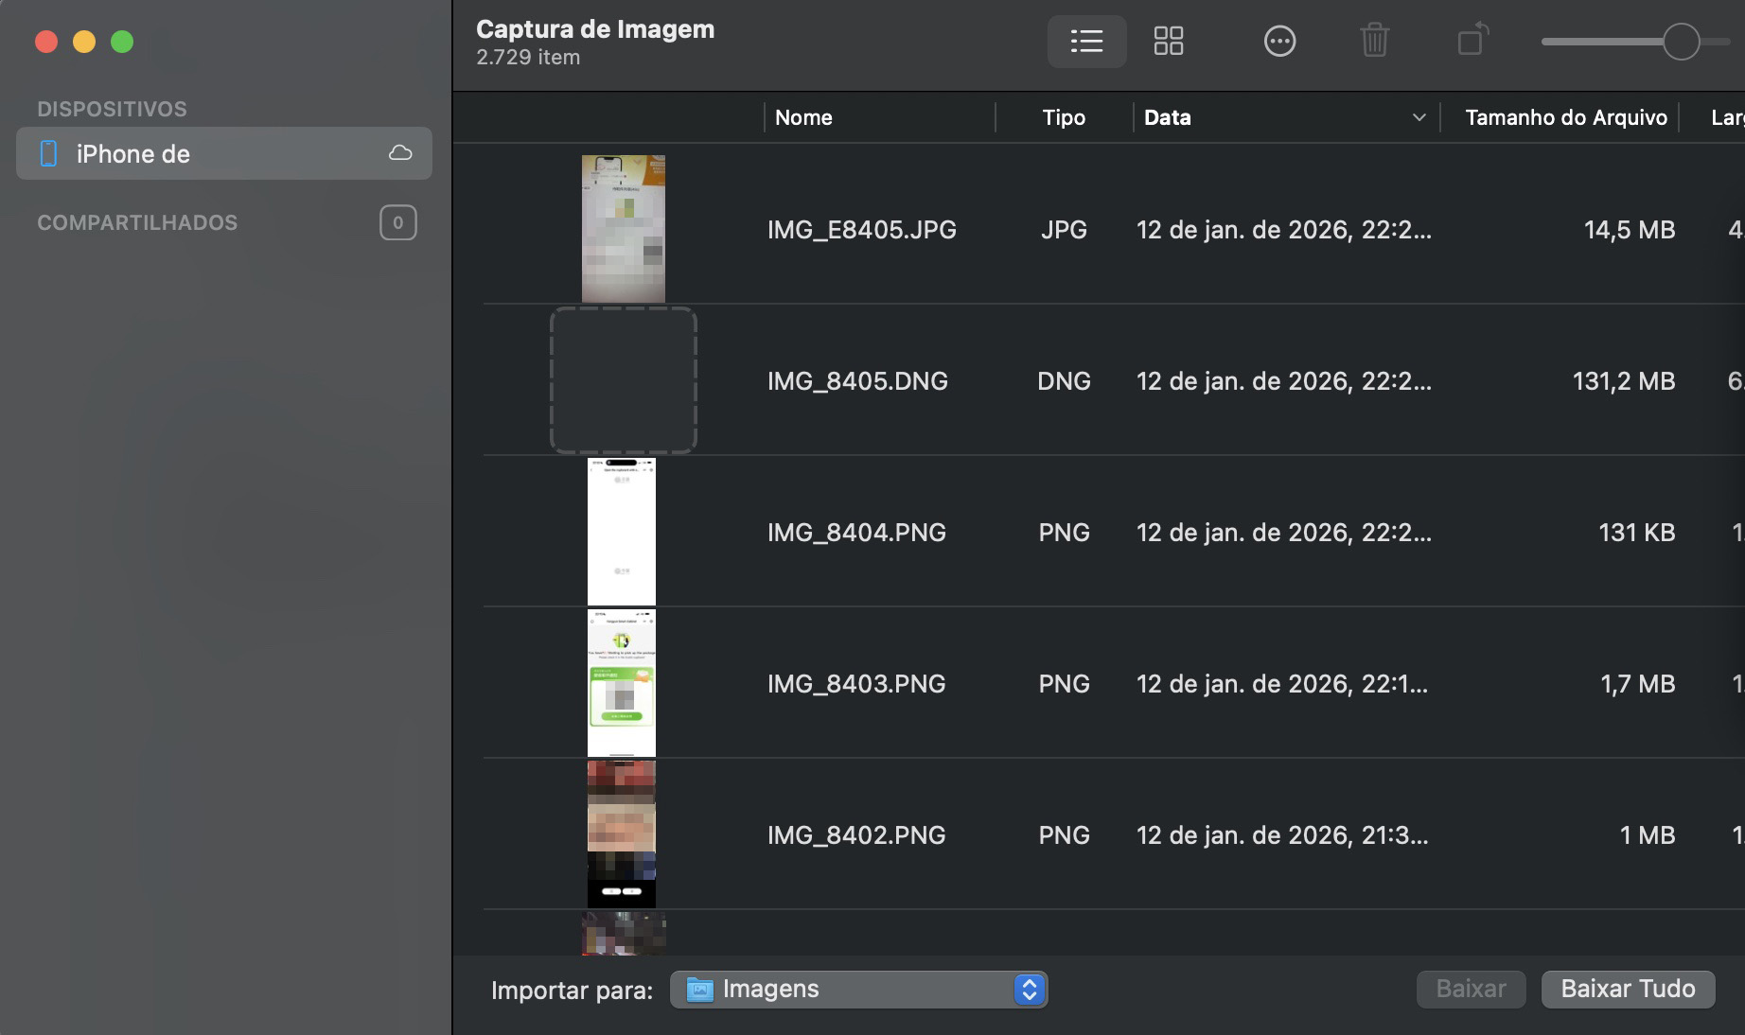Sort files by Nome column
Image resolution: width=1745 pixels, height=1035 pixels.
click(802, 117)
